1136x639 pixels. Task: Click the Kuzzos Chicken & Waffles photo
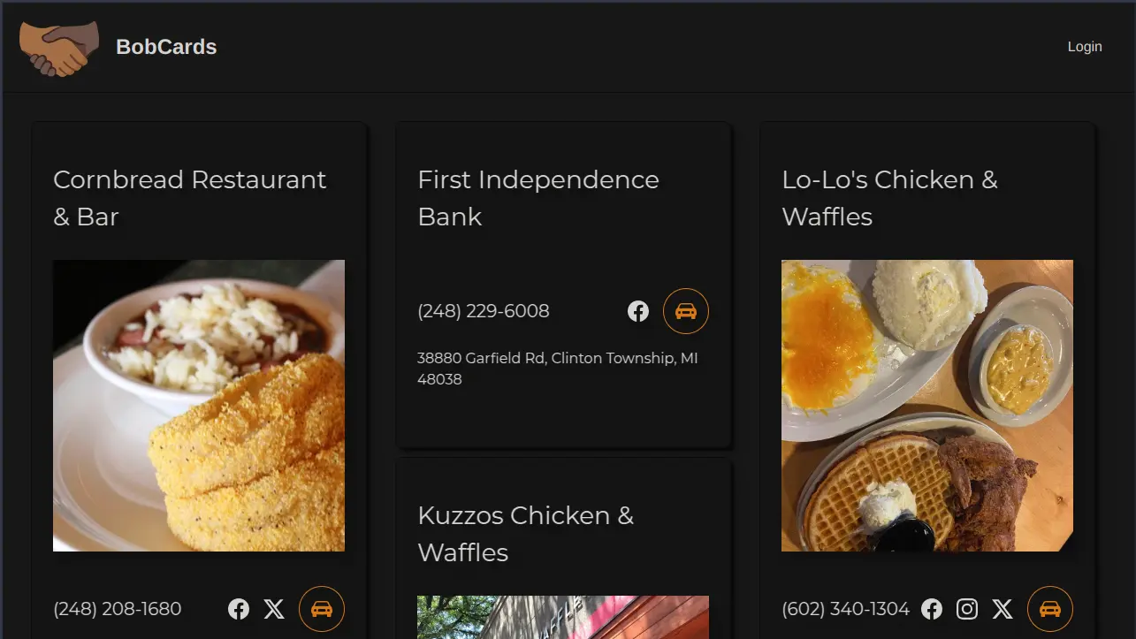[563, 617]
